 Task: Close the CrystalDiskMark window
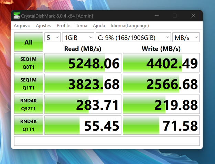point(193,15)
